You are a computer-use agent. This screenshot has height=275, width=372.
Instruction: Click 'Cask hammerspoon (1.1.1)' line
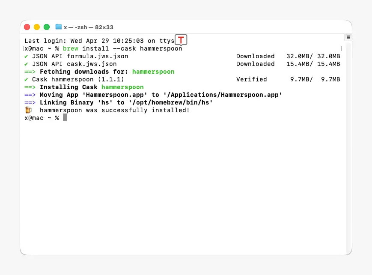(78, 79)
